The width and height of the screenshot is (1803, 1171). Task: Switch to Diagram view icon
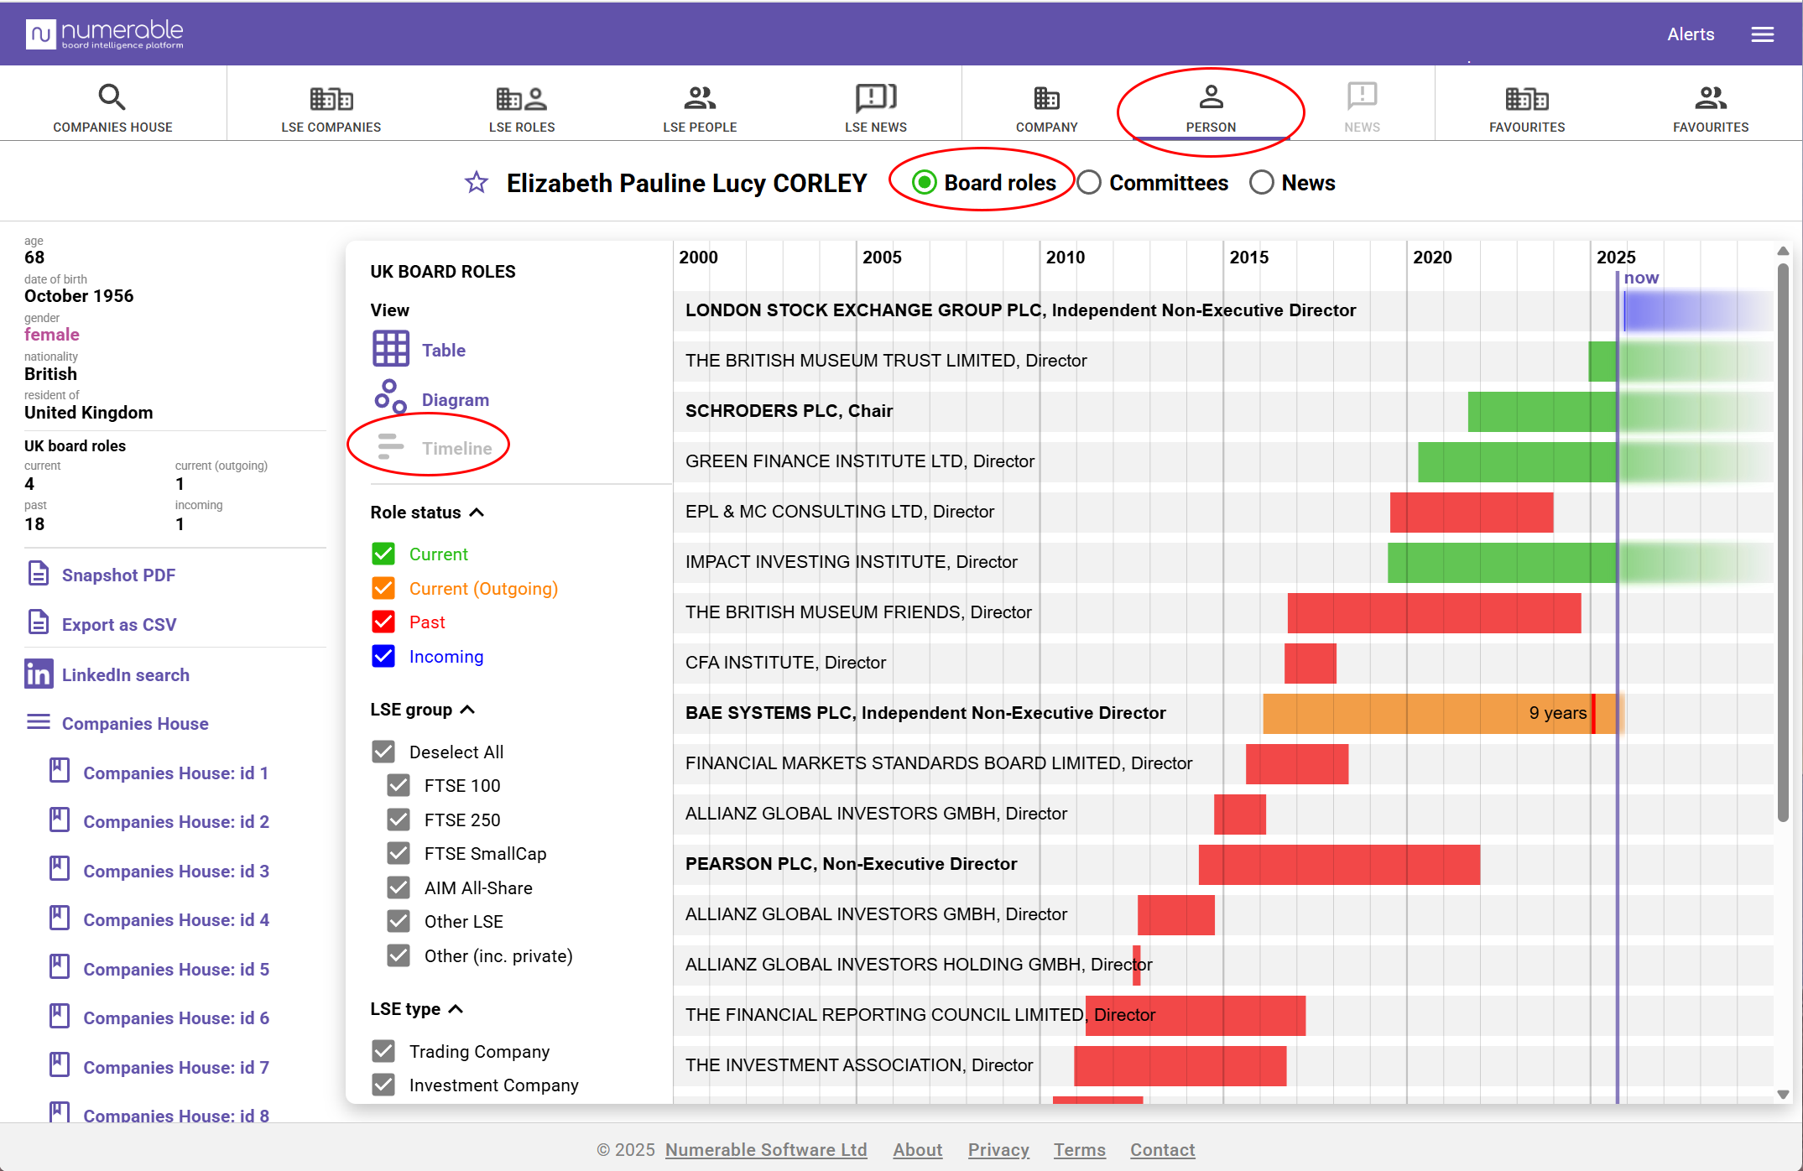point(391,398)
